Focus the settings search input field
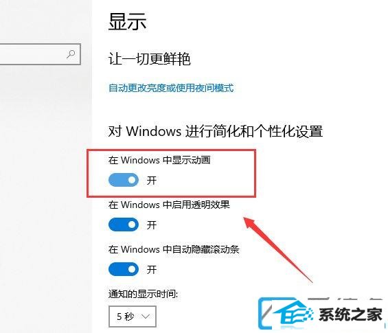 tap(40, 54)
